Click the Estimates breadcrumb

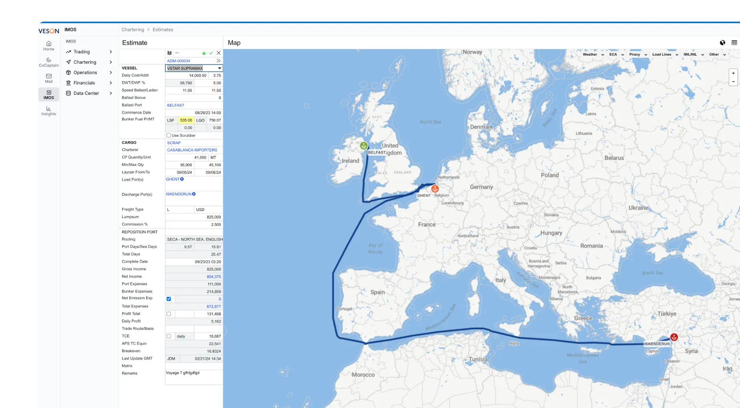point(163,30)
